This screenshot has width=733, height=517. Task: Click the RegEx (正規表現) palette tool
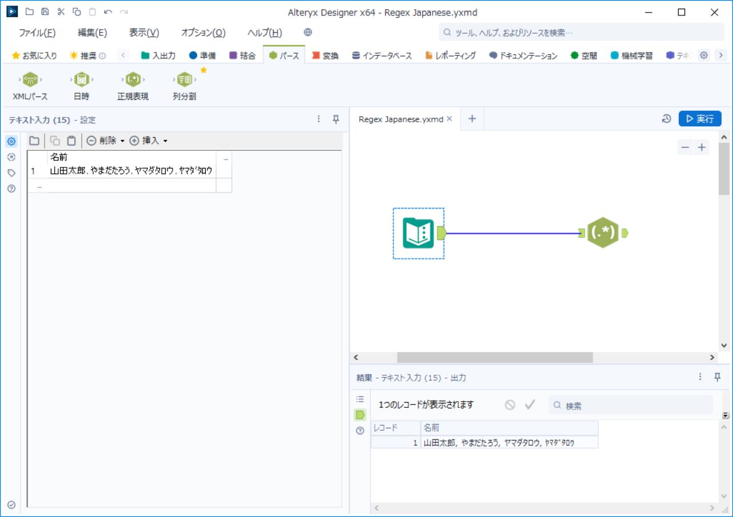133,79
